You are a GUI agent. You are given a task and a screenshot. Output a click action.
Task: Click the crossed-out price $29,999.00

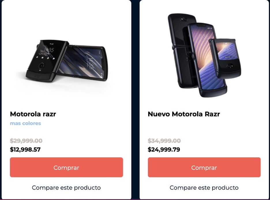26,141
